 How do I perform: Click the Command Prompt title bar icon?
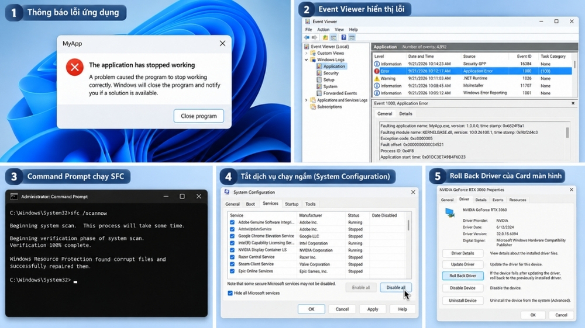[14, 196]
